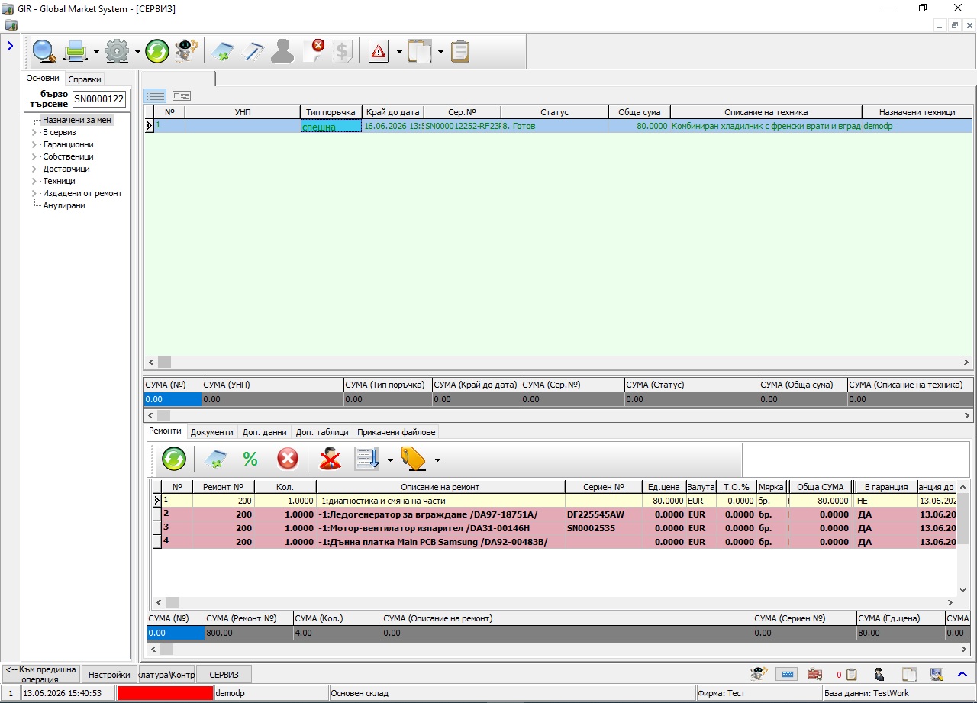
Task: Click the red cash register icon
Action: [815, 674]
